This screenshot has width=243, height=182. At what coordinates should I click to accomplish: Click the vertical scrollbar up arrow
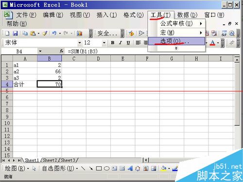237,60
